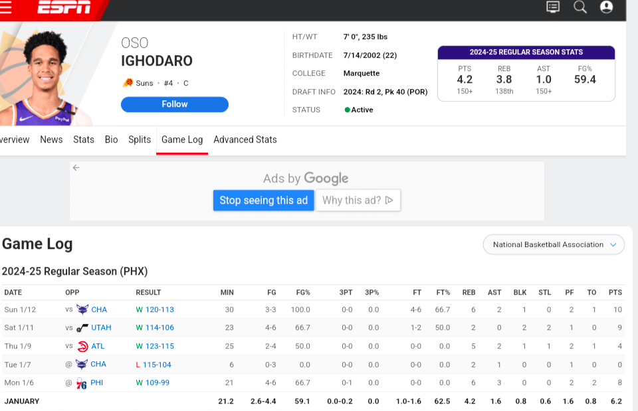
Task: Click the Suns team logo icon
Action: tap(128, 83)
